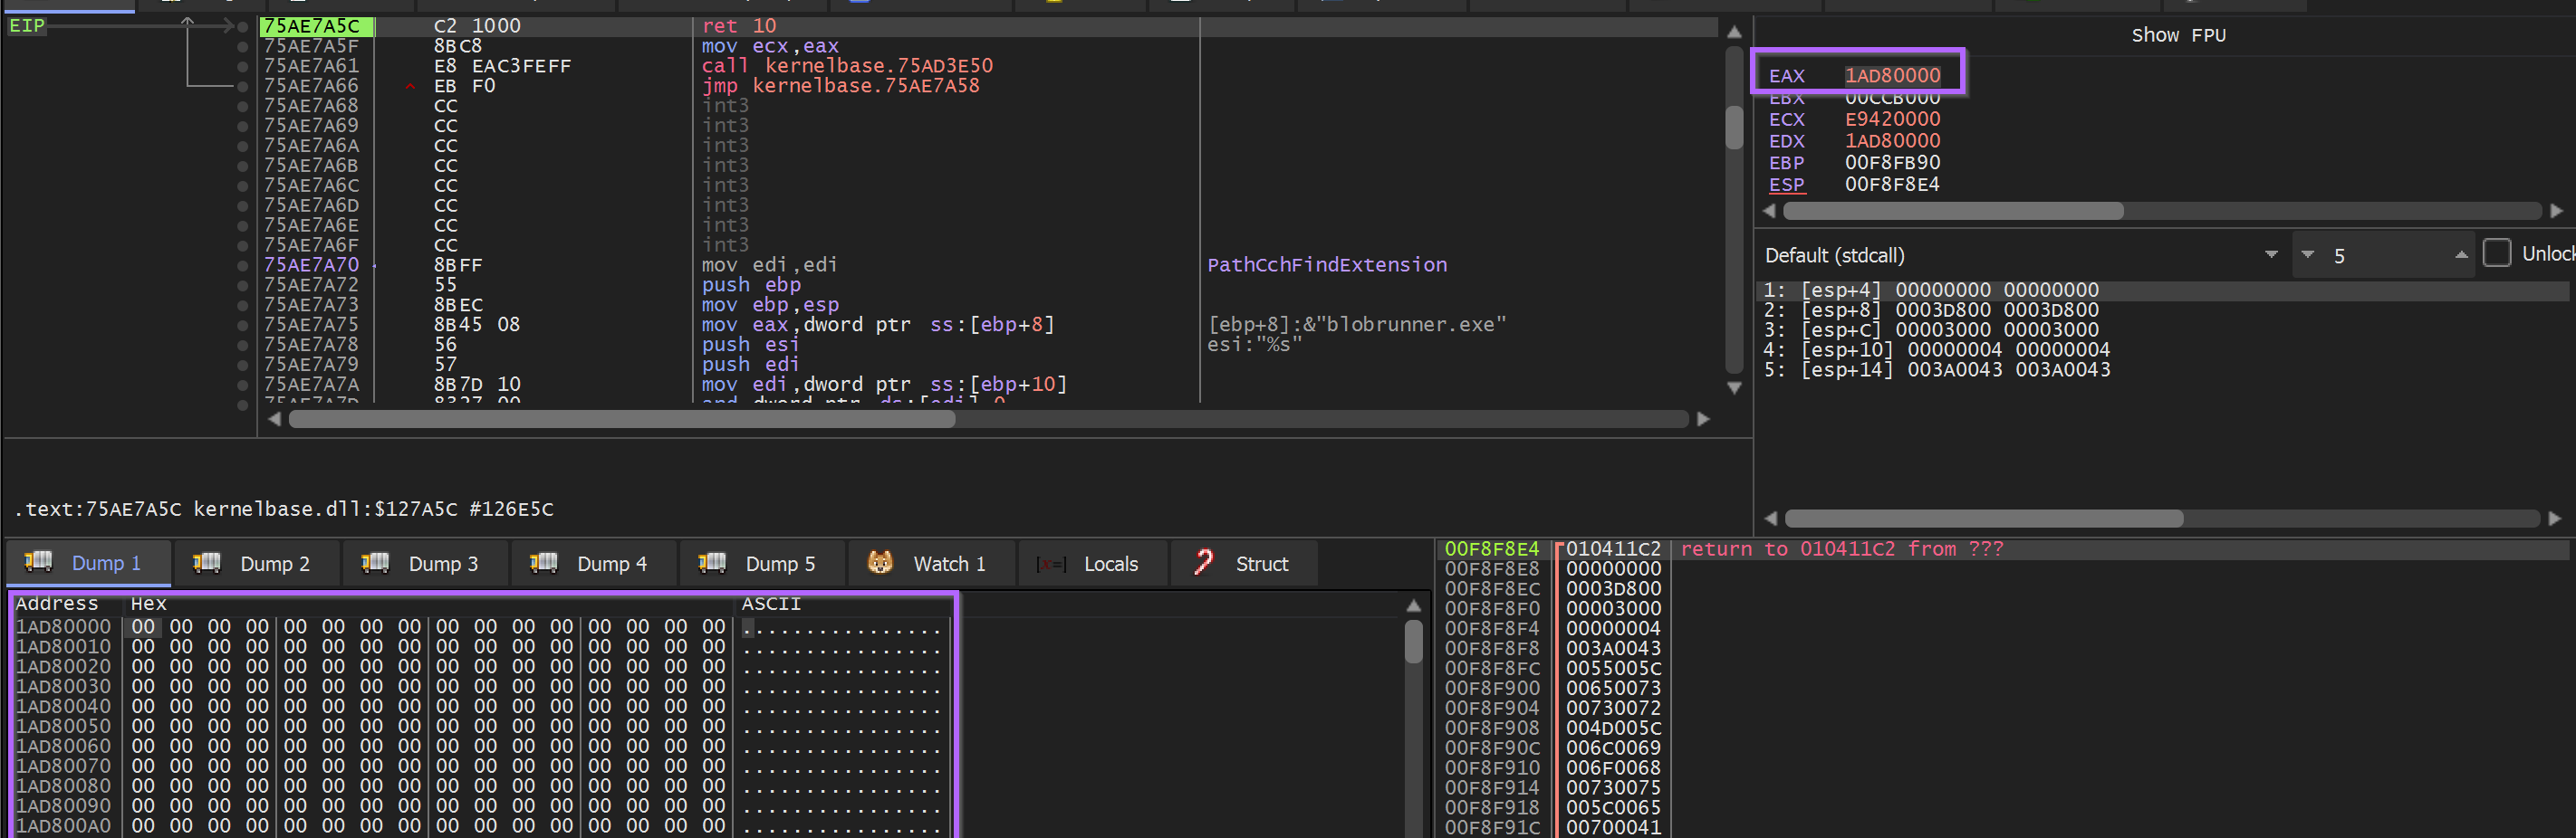Select the ECX register value E9420000
The height and width of the screenshot is (838, 2576).
tap(1891, 119)
